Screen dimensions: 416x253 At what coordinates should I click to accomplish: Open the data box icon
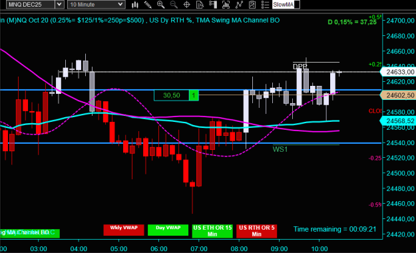pyautogui.click(x=200, y=5)
